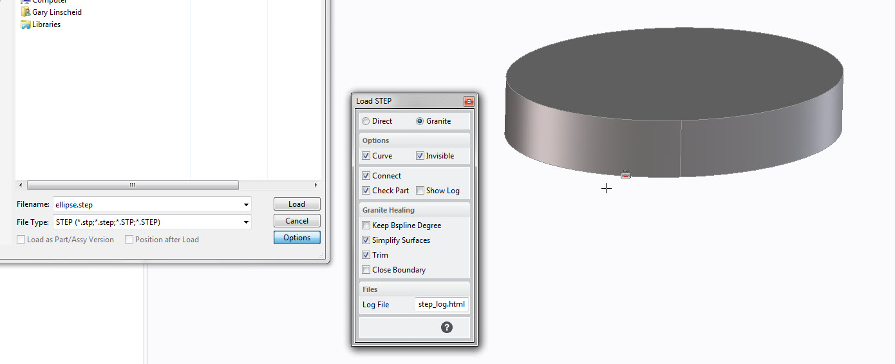This screenshot has height=364, width=895.
Task: Select the Granite radio button
Action: [x=420, y=121]
